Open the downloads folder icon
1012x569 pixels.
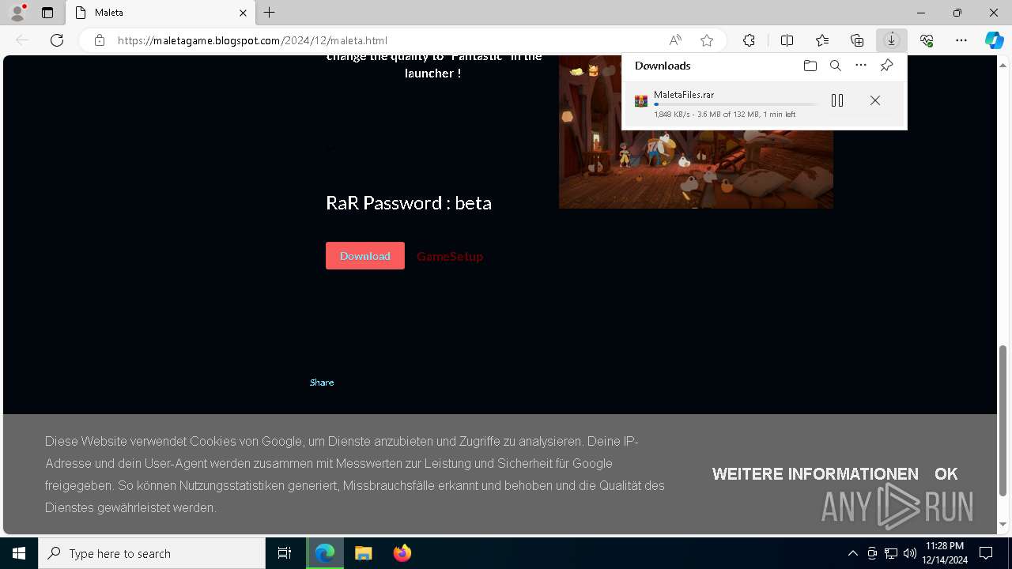(x=810, y=66)
